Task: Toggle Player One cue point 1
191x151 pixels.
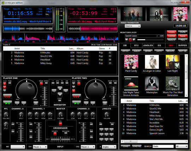Action: point(5,84)
